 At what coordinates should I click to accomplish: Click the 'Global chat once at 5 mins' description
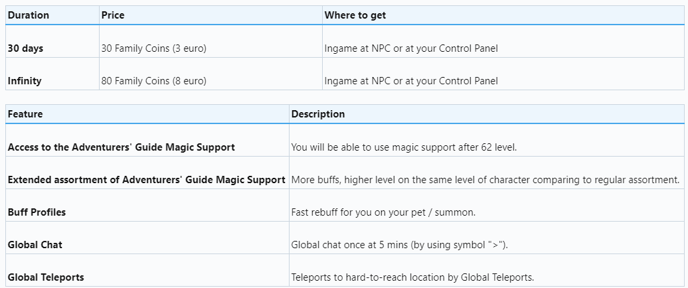coord(399,245)
